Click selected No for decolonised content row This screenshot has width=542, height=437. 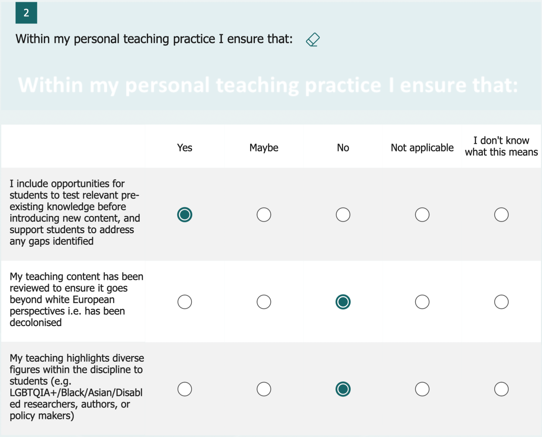(x=343, y=302)
